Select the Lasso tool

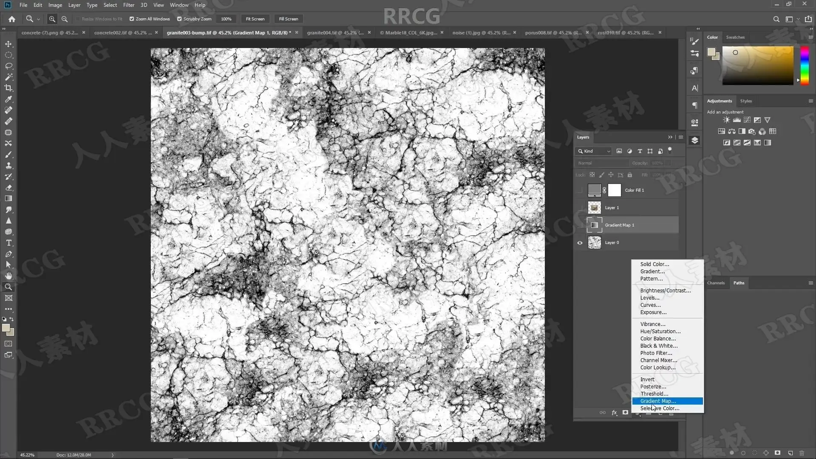(8, 66)
